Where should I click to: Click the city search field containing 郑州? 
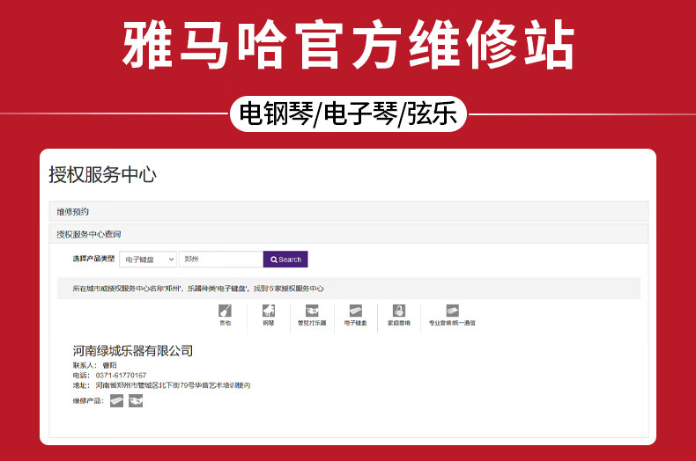pyautogui.click(x=221, y=260)
